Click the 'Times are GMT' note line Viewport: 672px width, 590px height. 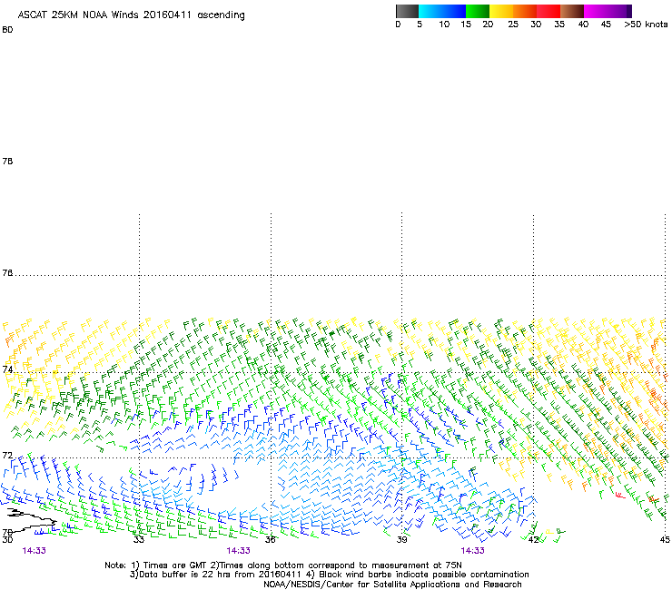point(283,565)
